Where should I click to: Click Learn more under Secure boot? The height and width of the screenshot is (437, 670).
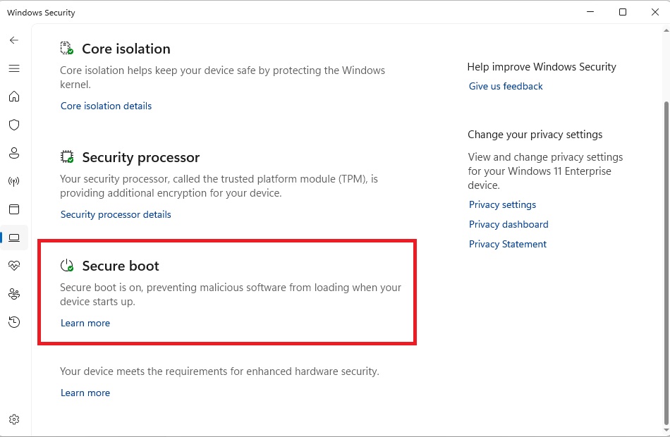click(85, 323)
